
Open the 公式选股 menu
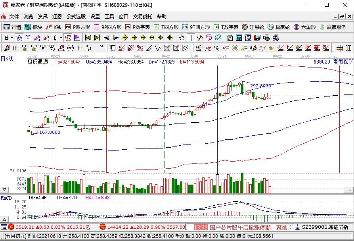pyautogui.click(x=76, y=17)
